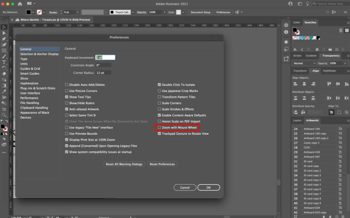Select the Rotate tool
Viewport: 350px width, 218px height.
pos(4,68)
